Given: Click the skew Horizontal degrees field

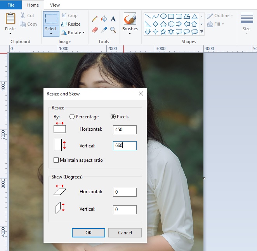Looking at the screenshot, I should pos(125,192).
